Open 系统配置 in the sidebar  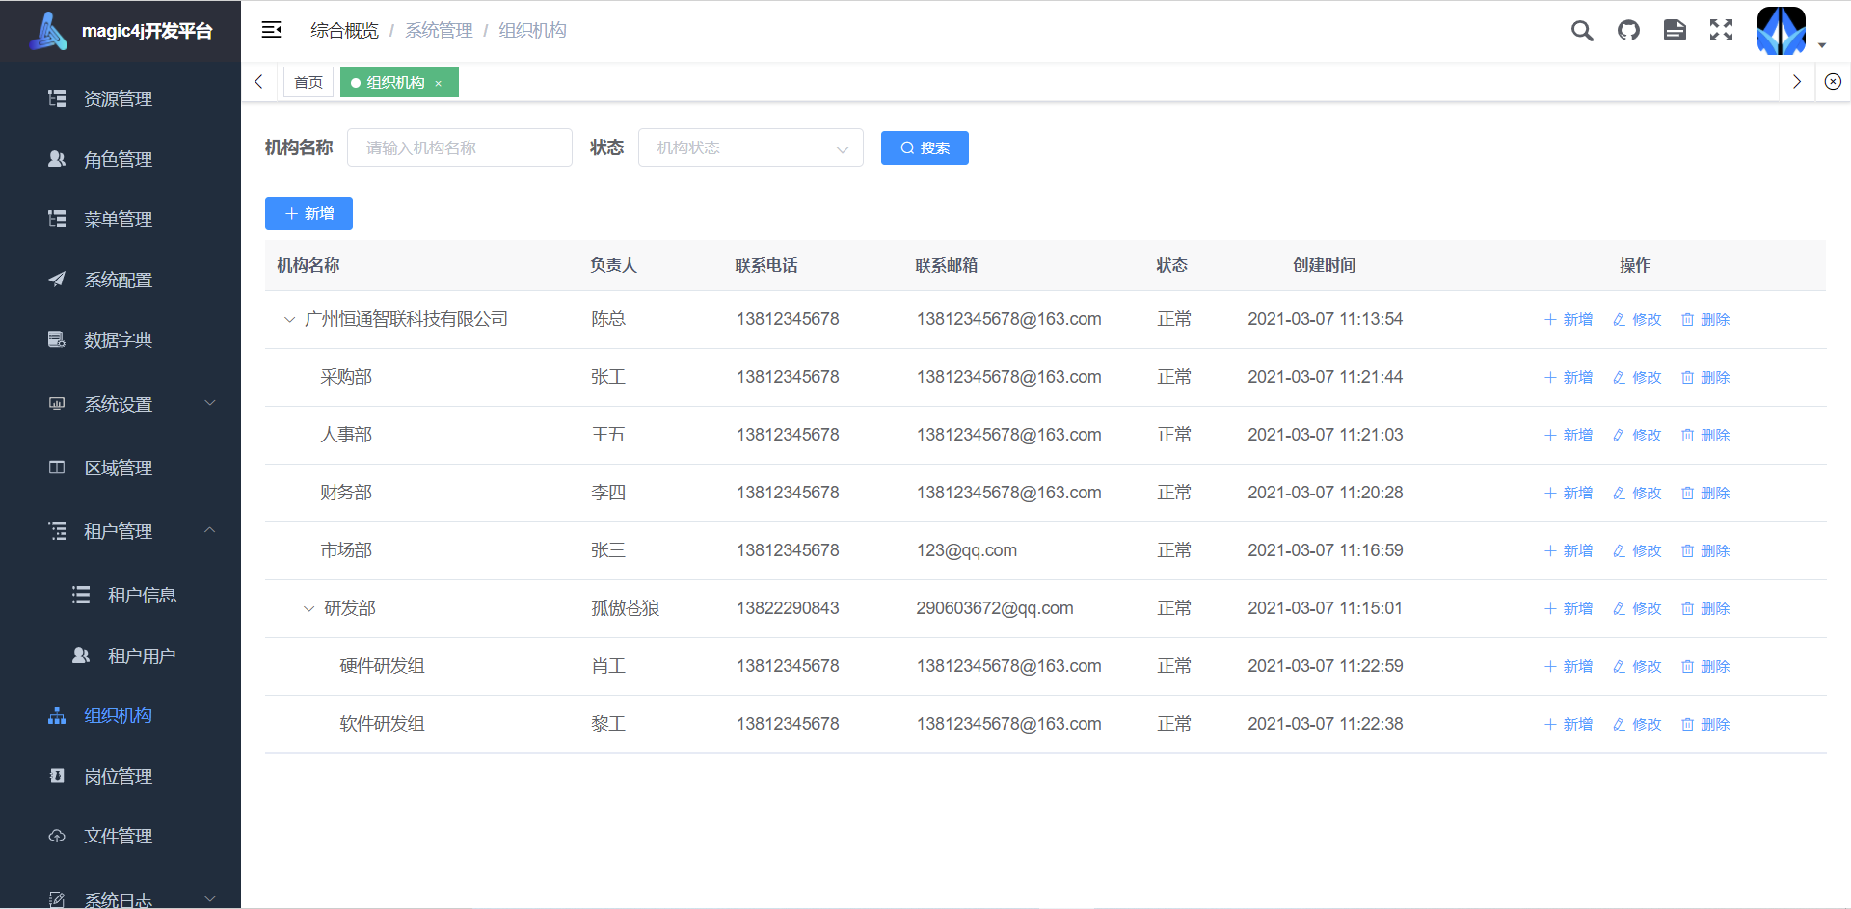pos(121,280)
